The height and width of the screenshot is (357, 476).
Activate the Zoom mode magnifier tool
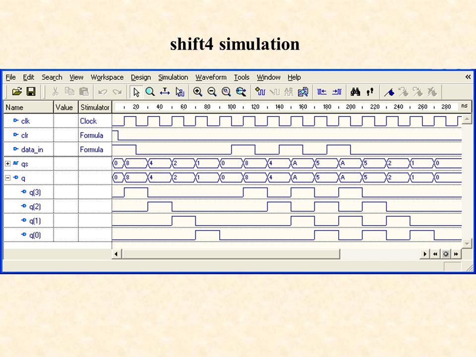[150, 92]
